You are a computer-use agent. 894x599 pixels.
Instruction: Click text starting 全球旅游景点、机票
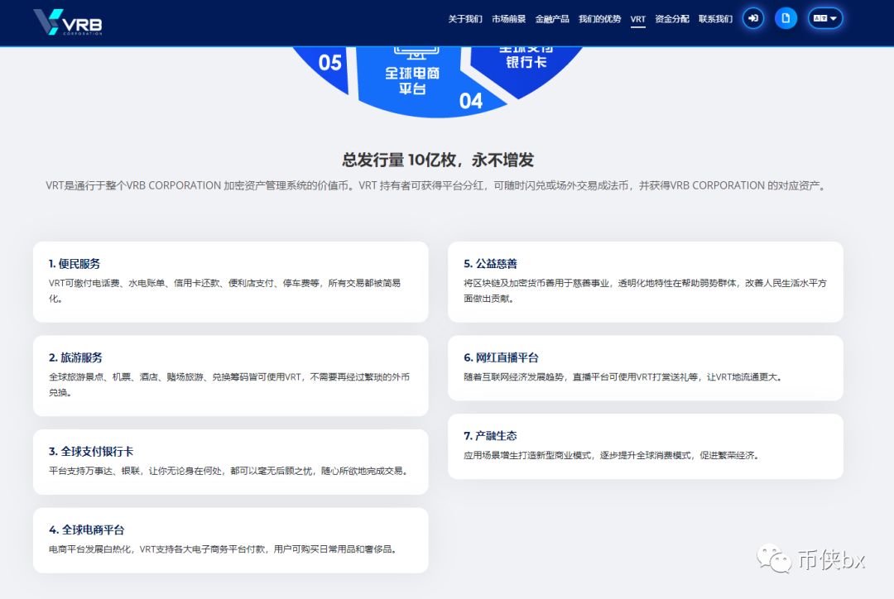point(229,385)
